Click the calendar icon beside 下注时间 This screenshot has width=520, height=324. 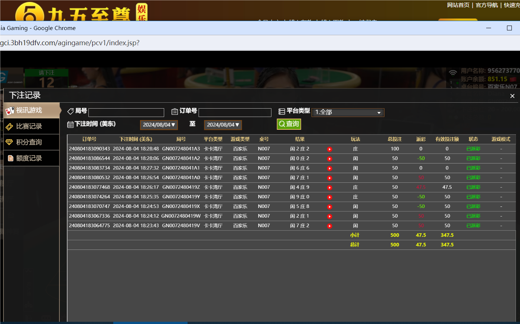pyautogui.click(x=70, y=125)
